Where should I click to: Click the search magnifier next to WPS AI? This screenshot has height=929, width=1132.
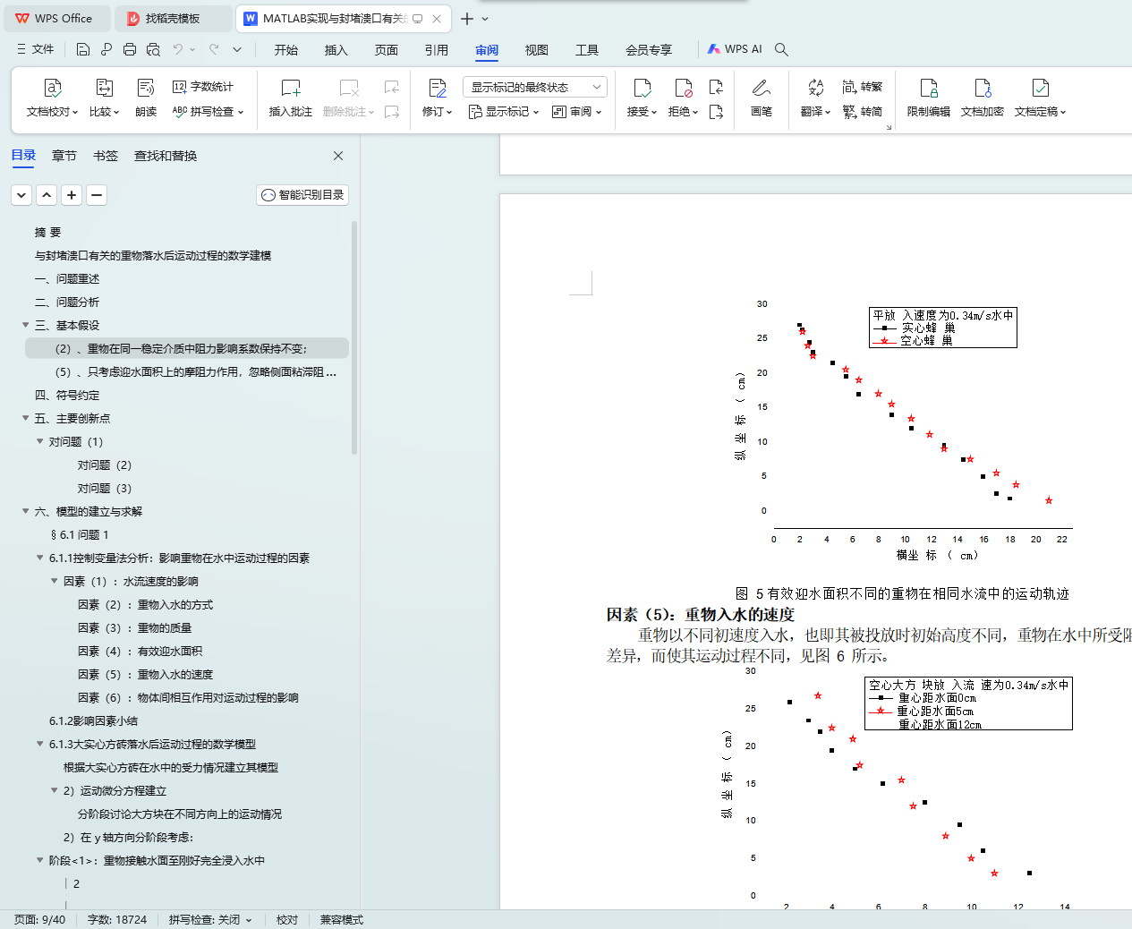point(781,49)
